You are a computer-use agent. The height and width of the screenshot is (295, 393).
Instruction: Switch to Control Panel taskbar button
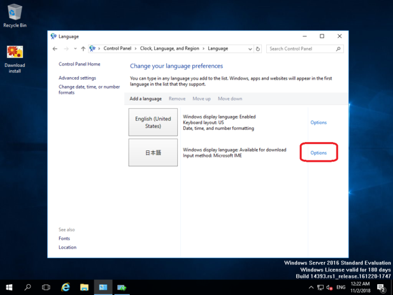103,287
